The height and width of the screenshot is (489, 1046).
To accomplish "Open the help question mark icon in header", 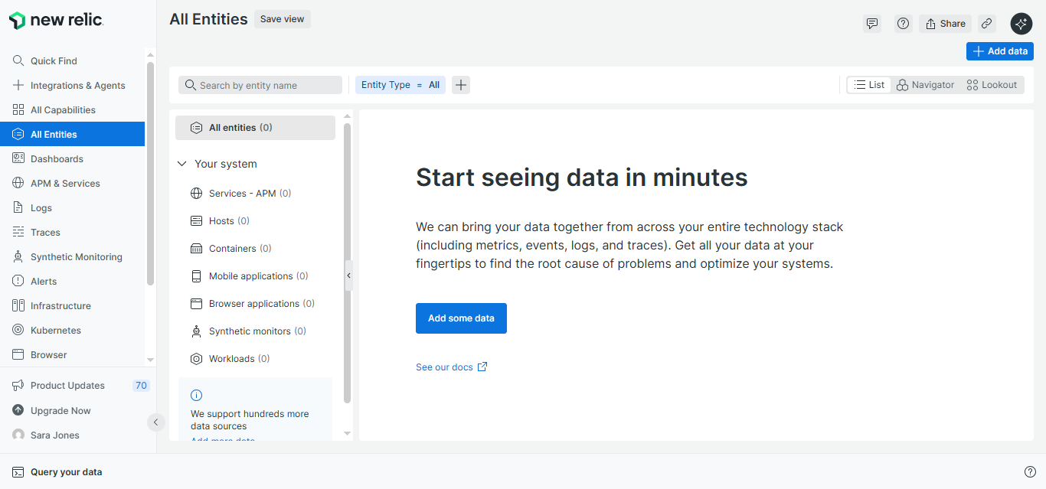I will pos(904,24).
